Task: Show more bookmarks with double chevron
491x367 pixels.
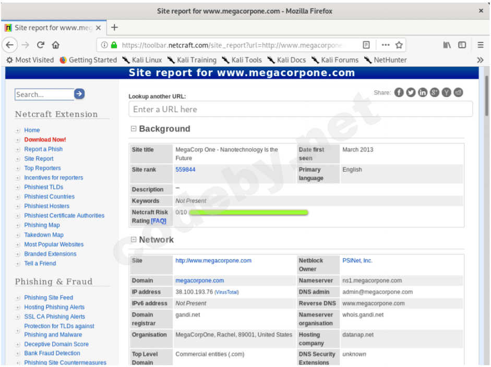Action: tap(480, 60)
